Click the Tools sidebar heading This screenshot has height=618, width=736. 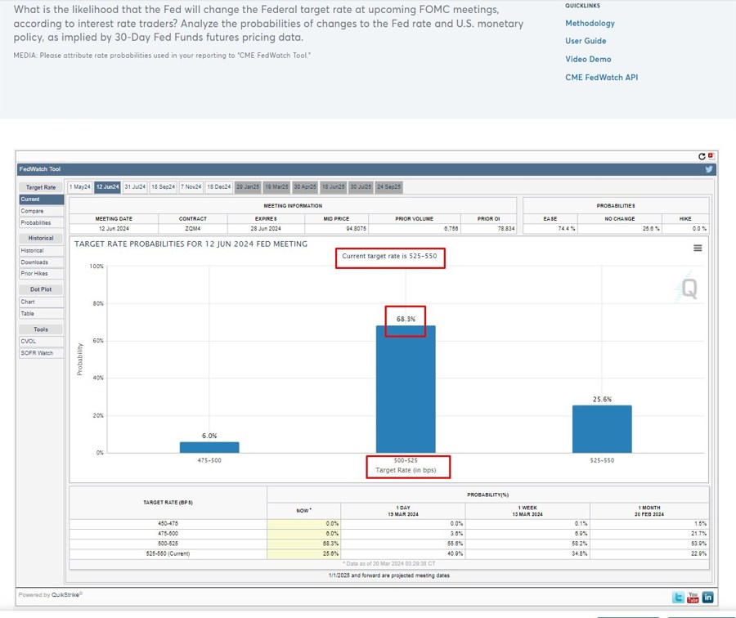click(x=42, y=329)
